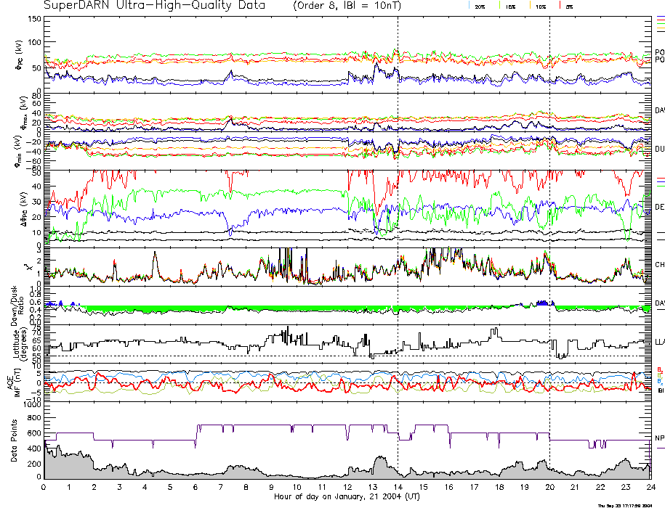Click the 'ACE IMF (nT)' y-axis label
Image resolution: width=665 pixels, height=508 pixels.
[13, 383]
